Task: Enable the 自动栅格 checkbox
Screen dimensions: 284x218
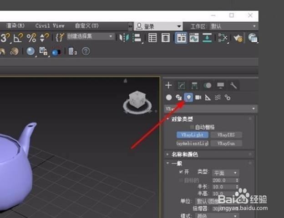Action: pos(192,127)
